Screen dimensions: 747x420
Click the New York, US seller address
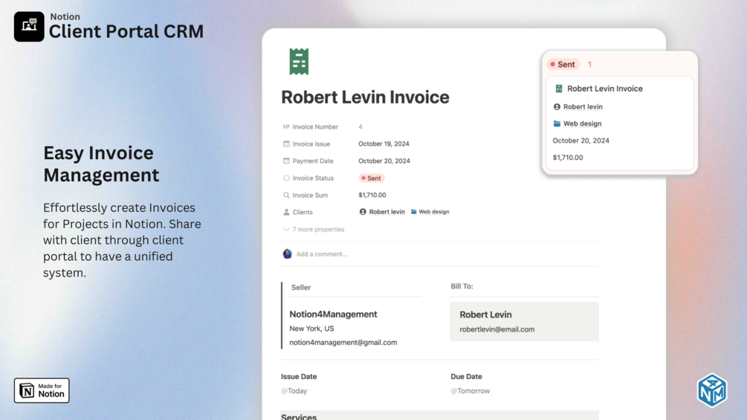point(311,329)
